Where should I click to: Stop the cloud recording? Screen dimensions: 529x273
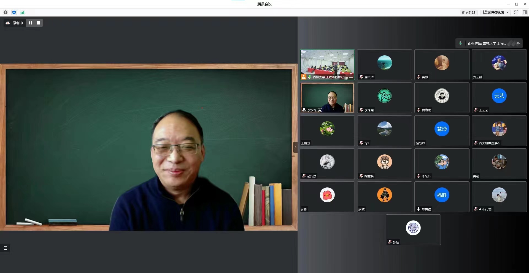(x=39, y=23)
